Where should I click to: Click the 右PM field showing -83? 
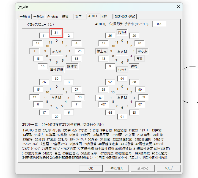click(110, 113)
